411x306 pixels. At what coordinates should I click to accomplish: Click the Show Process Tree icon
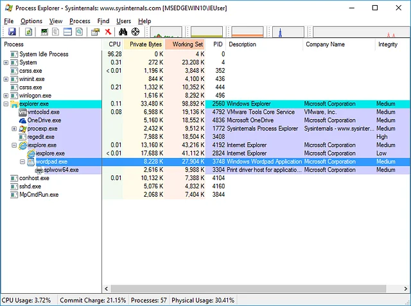coord(56,32)
